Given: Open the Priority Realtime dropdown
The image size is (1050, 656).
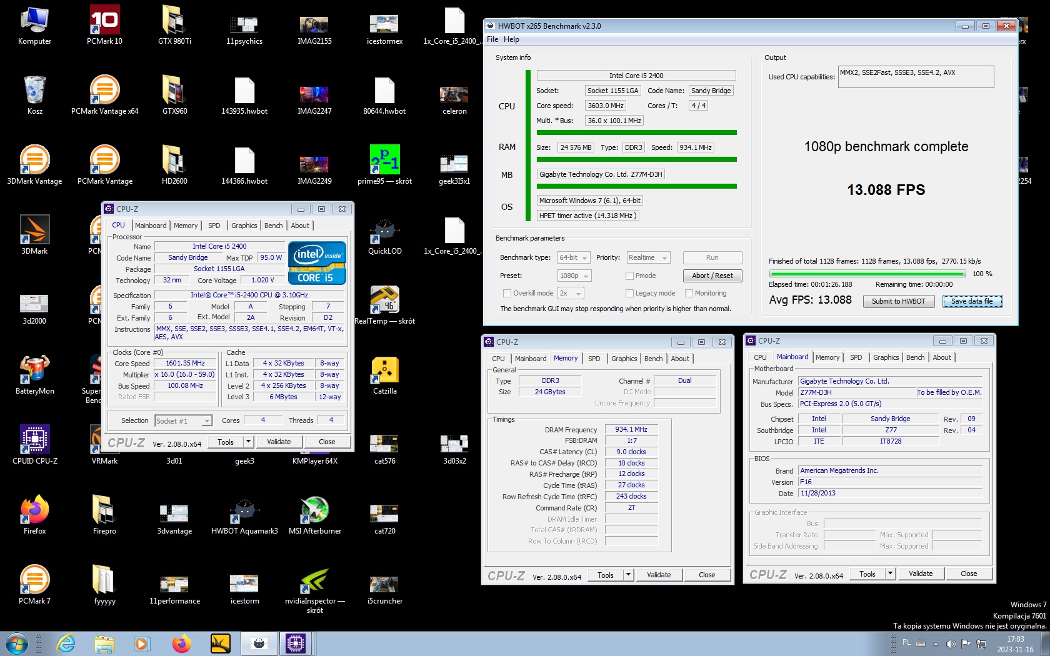Looking at the screenshot, I should coord(647,257).
